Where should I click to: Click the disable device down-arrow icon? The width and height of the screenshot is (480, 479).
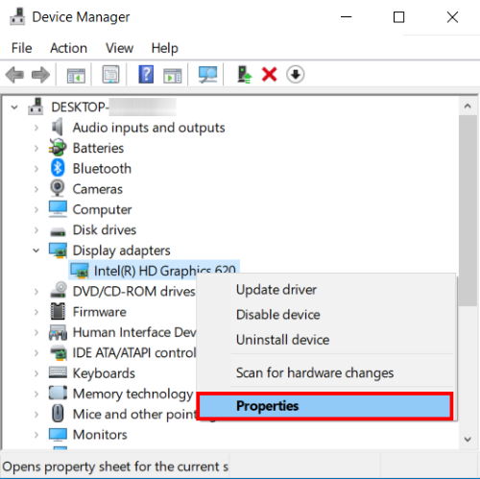(x=295, y=75)
